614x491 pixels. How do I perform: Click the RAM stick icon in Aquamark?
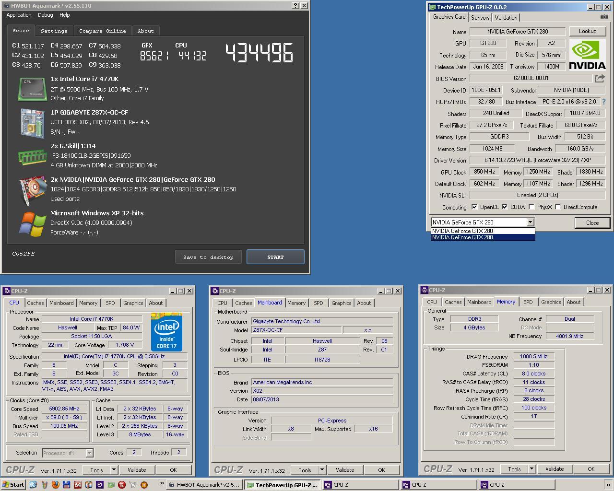tap(33, 156)
